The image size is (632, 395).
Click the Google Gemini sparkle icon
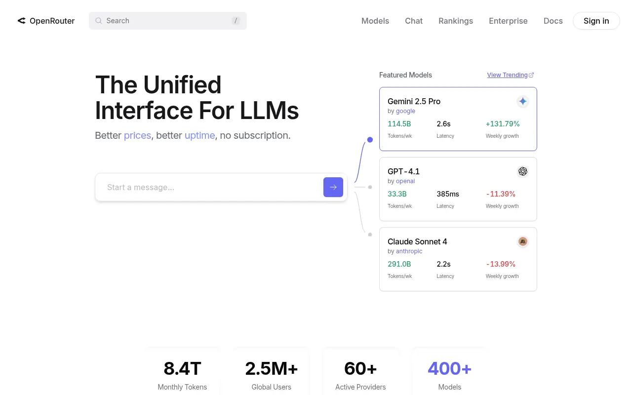[522, 101]
